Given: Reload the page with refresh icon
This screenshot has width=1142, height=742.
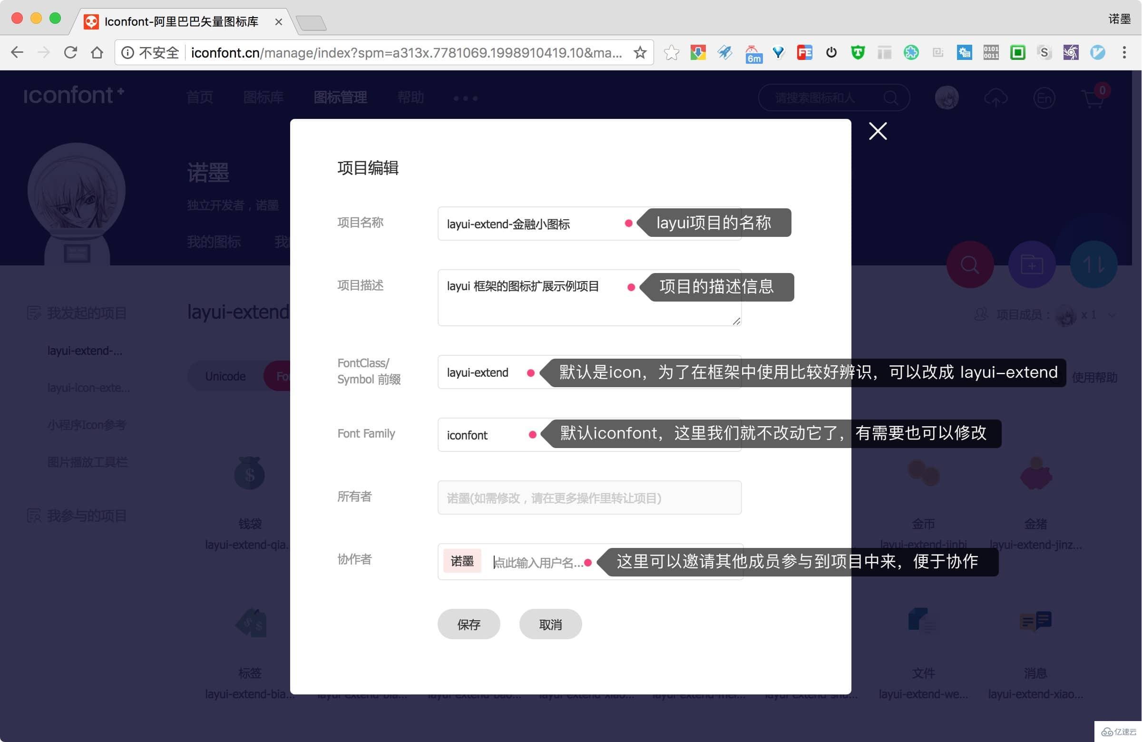Looking at the screenshot, I should click(x=70, y=52).
